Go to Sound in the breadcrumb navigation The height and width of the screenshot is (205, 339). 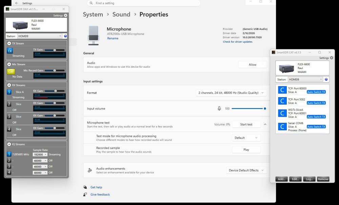(x=121, y=15)
